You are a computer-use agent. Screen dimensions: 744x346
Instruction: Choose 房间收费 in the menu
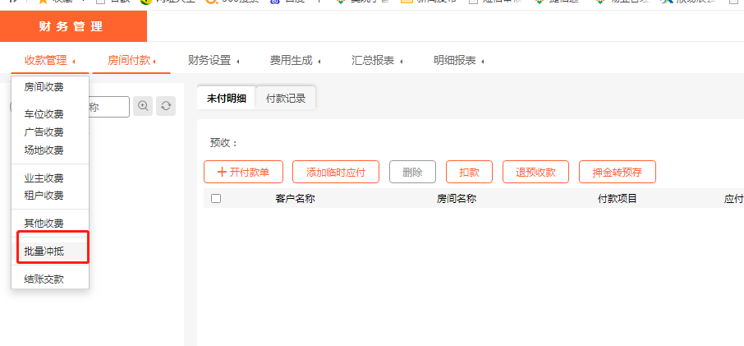[44, 86]
